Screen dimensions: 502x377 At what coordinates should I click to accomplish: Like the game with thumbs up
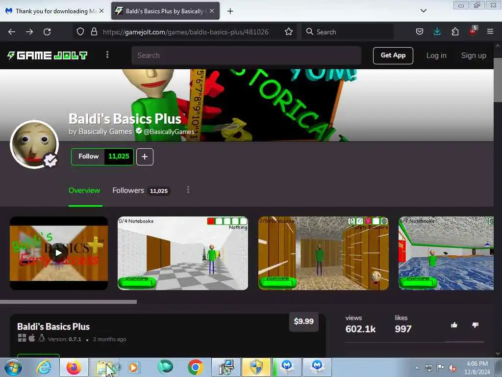pyautogui.click(x=454, y=325)
